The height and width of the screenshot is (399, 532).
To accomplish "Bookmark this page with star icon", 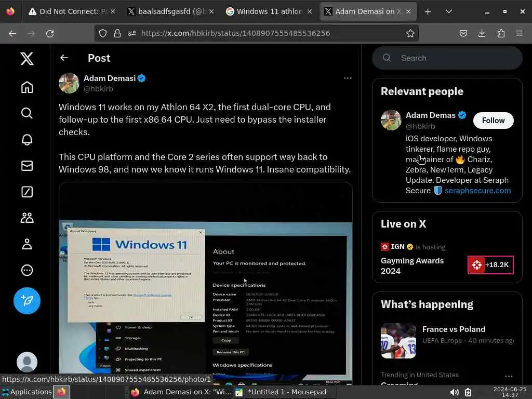I will coord(410,33).
